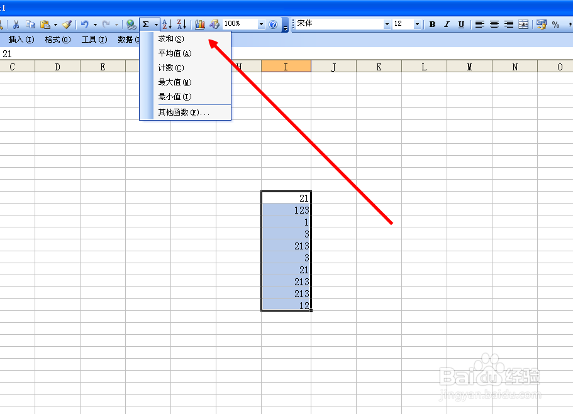Select the cell containing 123

286,210
